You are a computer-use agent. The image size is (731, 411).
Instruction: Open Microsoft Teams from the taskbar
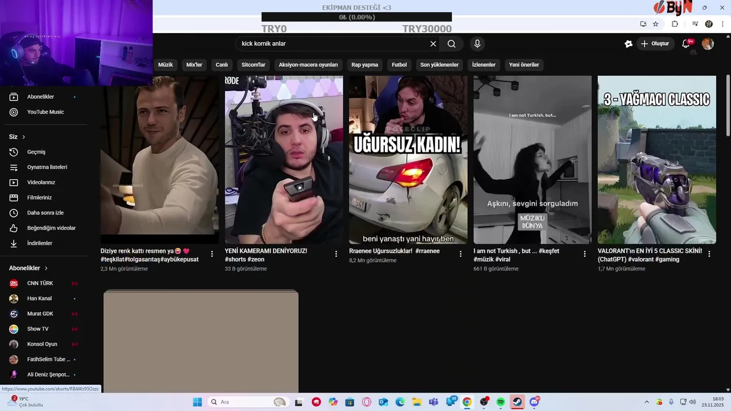pyautogui.click(x=433, y=402)
